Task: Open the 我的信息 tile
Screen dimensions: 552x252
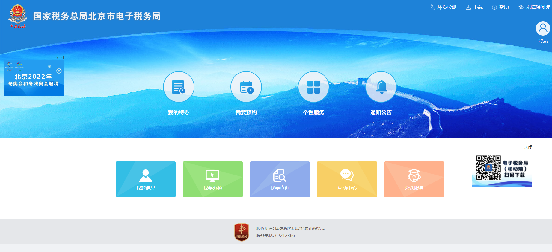Action: click(x=146, y=179)
